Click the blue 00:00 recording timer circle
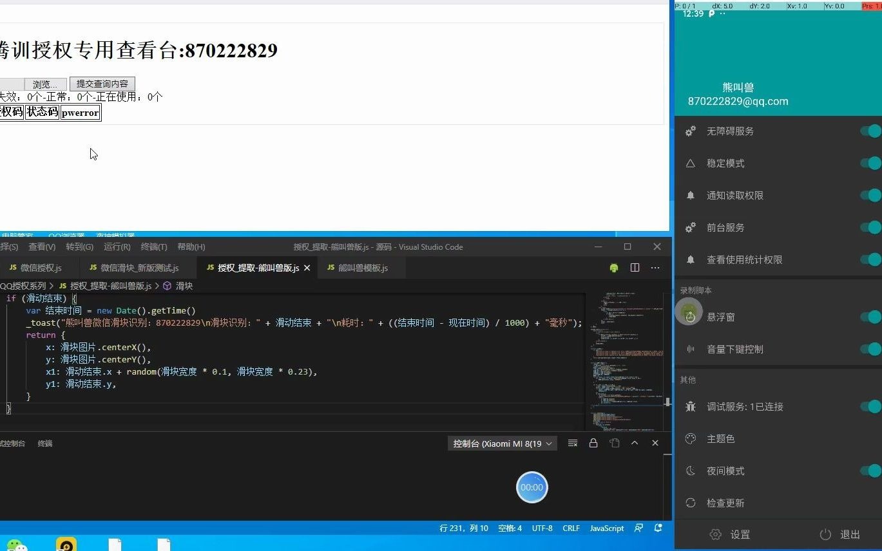Viewport: 882px width, 551px height. tap(532, 487)
